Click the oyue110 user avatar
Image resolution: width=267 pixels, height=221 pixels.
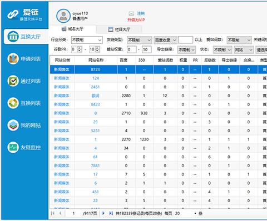(x=63, y=16)
